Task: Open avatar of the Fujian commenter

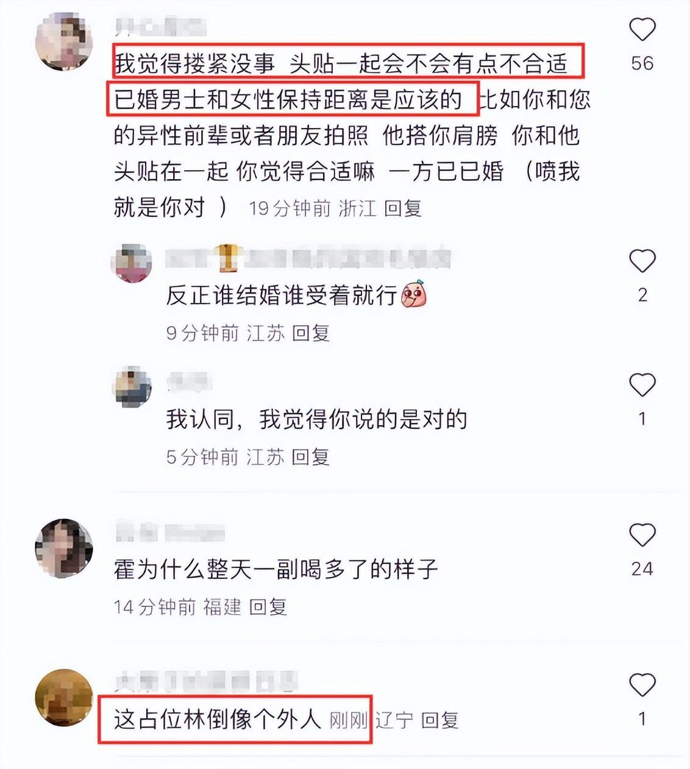Action: click(x=64, y=548)
